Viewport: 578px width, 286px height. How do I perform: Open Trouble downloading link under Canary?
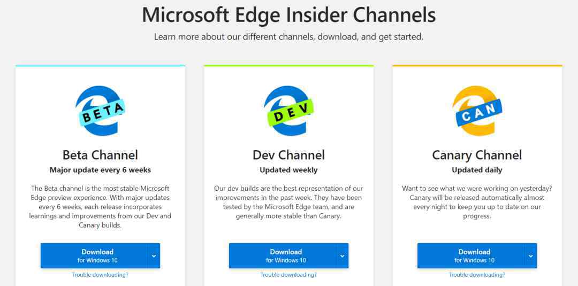(x=477, y=275)
